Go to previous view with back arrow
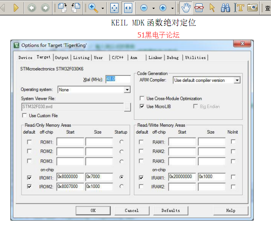The height and width of the screenshot is (231, 271). point(32,8)
